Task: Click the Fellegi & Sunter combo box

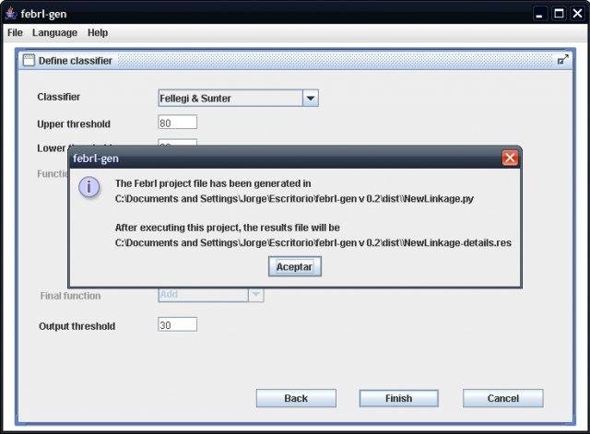Action: [x=238, y=99]
